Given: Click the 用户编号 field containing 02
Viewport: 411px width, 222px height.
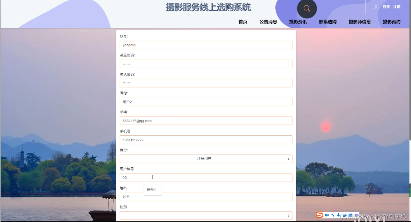Looking at the screenshot, I should click(206, 178).
